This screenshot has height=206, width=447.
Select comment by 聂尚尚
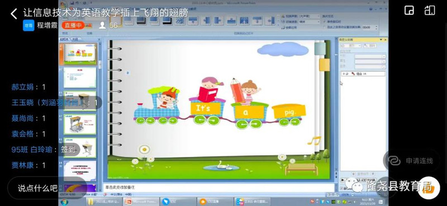(x=28, y=118)
